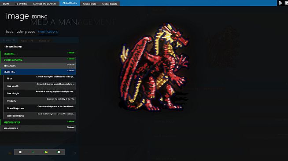
Task: Select the Visibility property row
Action: [x=40, y=101]
